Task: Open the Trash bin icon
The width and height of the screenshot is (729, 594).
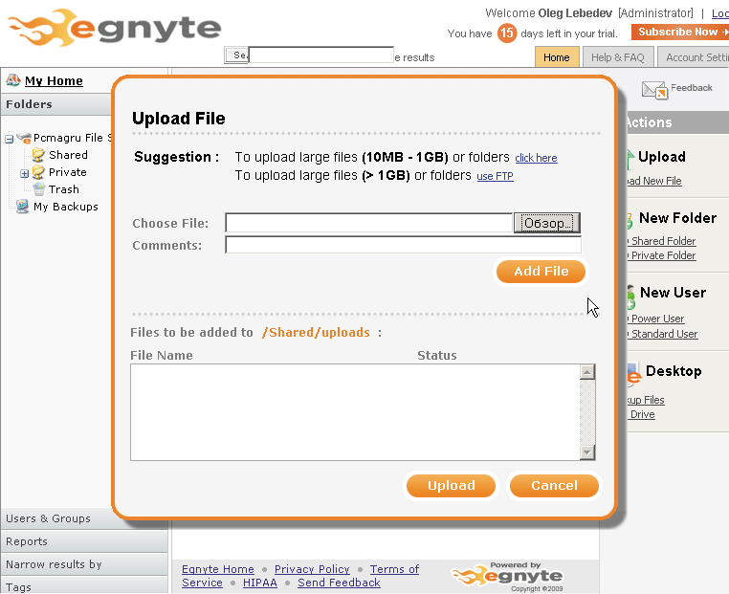Action: pyautogui.click(x=39, y=189)
